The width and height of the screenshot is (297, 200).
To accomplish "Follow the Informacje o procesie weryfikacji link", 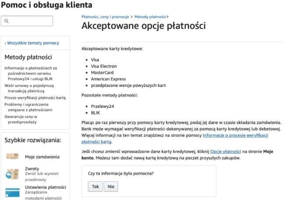I will pos(235,136).
